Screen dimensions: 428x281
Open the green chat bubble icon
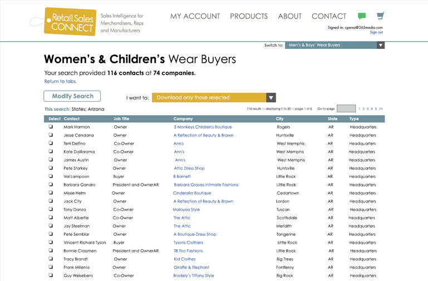[362, 16]
